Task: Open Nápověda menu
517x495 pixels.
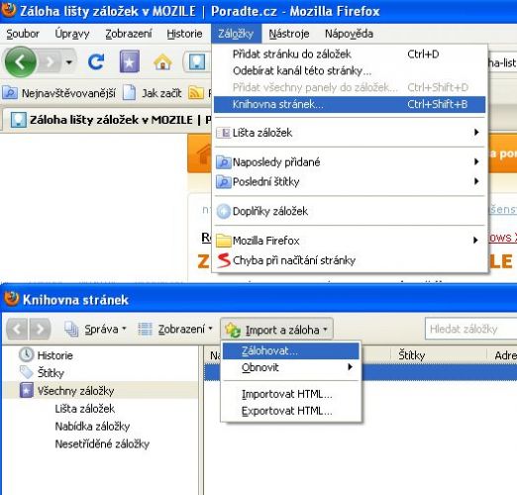Action: pyautogui.click(x=349, y=34)
